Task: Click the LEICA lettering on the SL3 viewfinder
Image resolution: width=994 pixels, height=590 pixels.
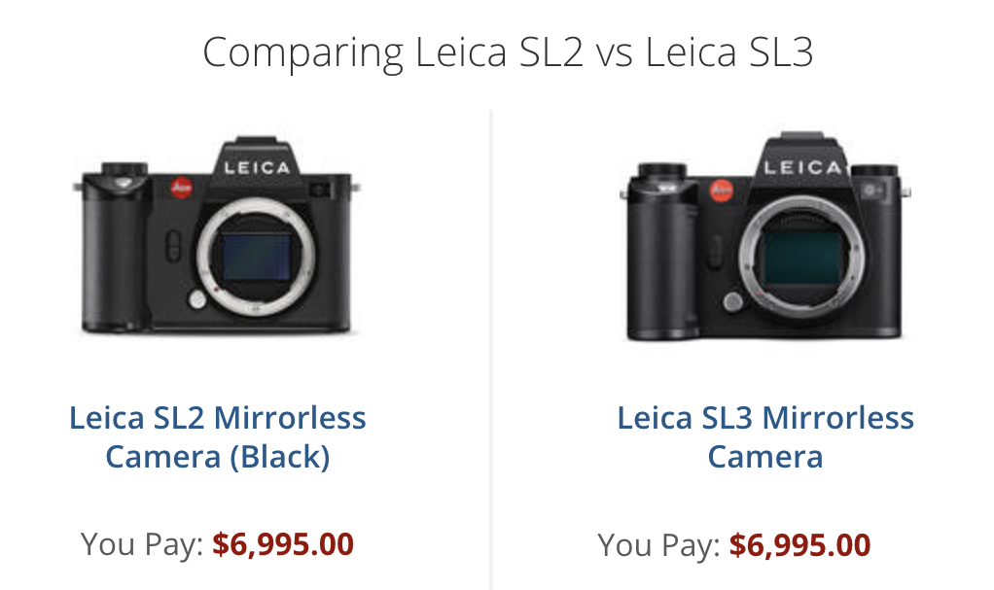Action: [801, 167]
